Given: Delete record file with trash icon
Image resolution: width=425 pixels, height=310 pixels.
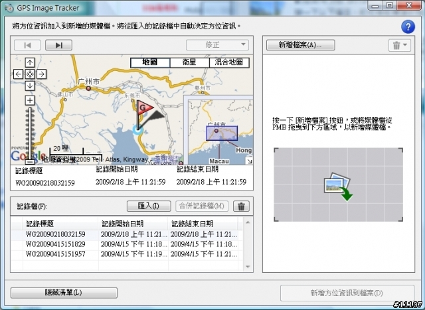Looking at the screenshot, I should 241,206.
